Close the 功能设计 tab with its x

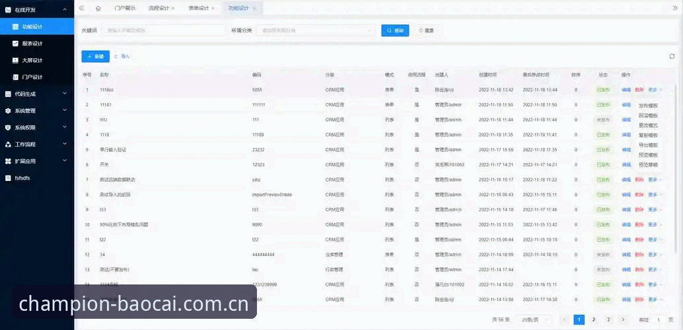coord(254,9)
